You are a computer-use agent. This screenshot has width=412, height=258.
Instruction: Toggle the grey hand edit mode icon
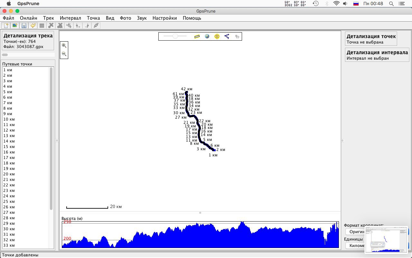(237, 36)
